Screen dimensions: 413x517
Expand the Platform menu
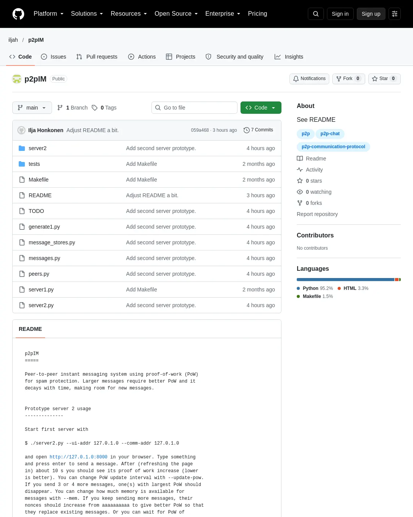(x=49, y=14)
